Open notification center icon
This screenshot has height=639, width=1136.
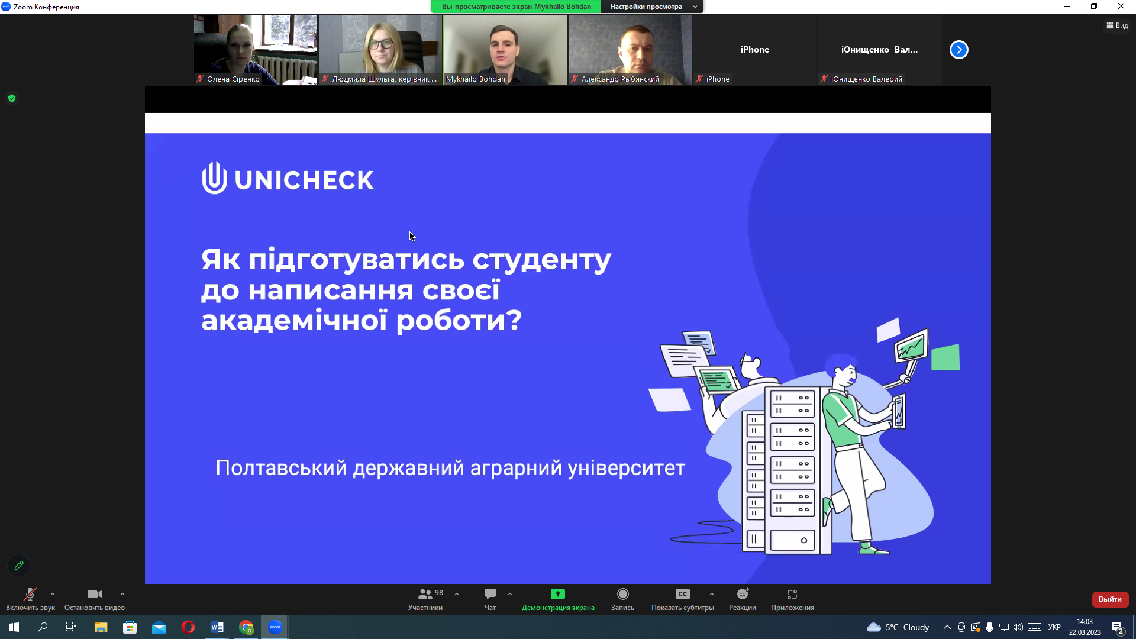coord(1118,627)
